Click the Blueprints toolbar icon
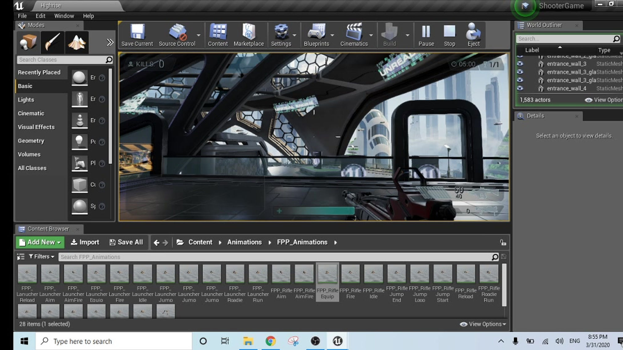623x350 pixels. [316, 35]
